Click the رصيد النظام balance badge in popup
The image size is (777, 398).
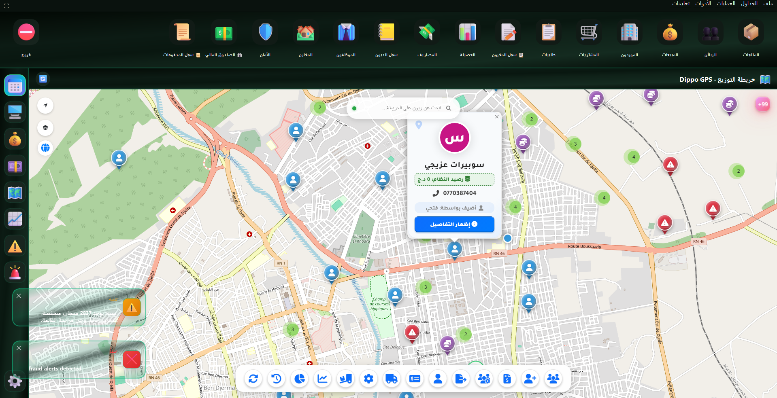[x=454, y=179]
